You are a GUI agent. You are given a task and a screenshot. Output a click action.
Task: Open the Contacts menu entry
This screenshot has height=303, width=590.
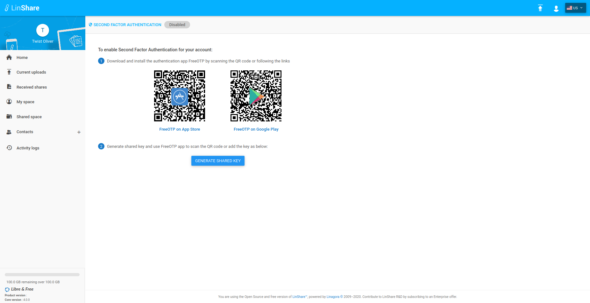tap(25, 132)
